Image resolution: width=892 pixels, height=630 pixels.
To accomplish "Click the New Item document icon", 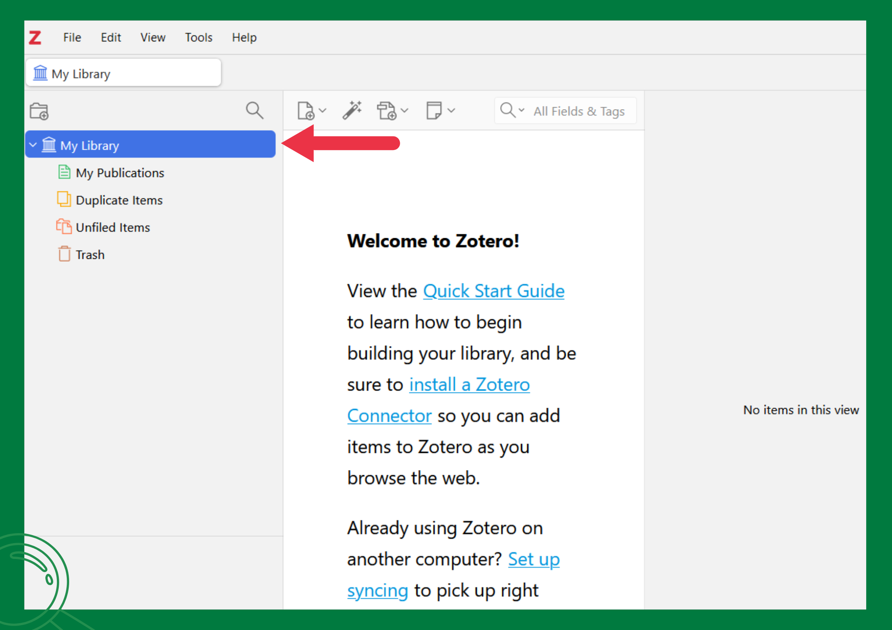I will pos(306,111).
